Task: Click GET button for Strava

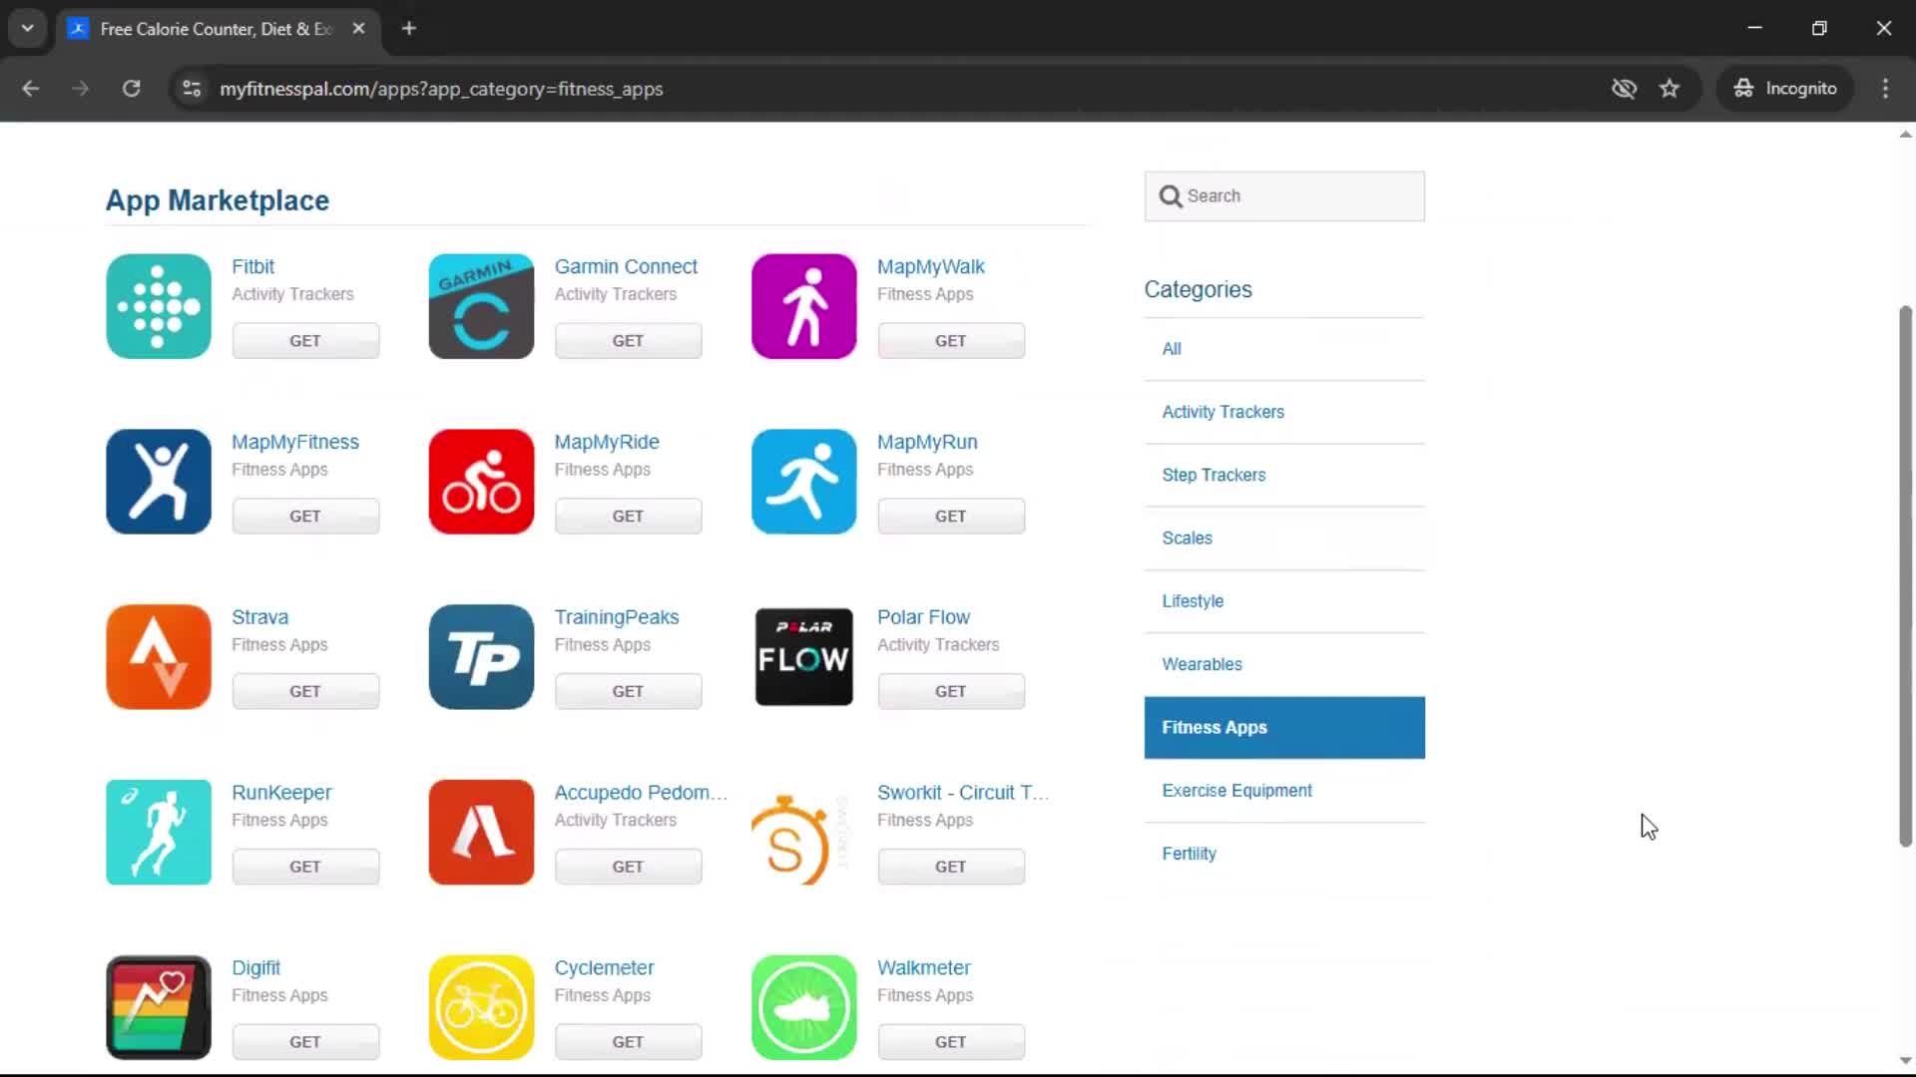Action: pyautogui.click(x=305, y=692)
